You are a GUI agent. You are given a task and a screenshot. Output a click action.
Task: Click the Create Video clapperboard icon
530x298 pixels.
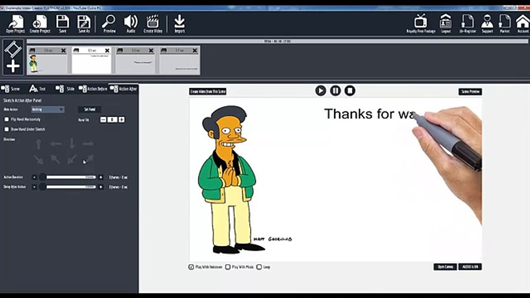(x=153, y=24)
